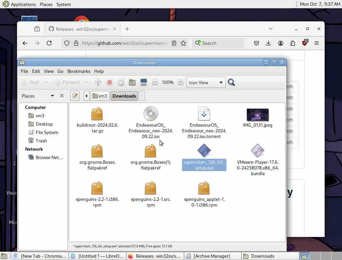Open the Home folder icon in toolbar
The height and width of the screenshot is (260, 342).
tap(132, 82)
